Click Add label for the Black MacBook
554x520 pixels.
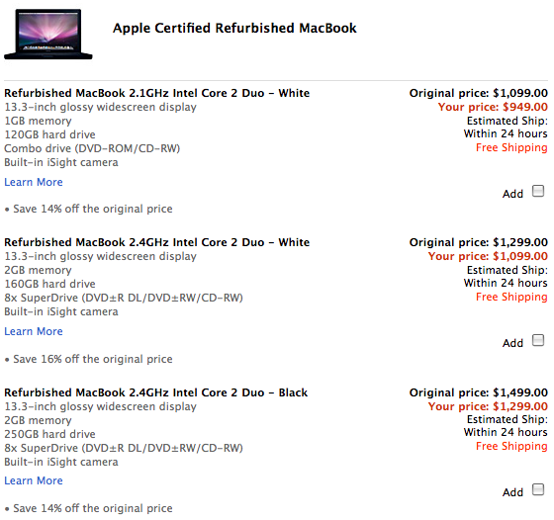click(512, 492)
